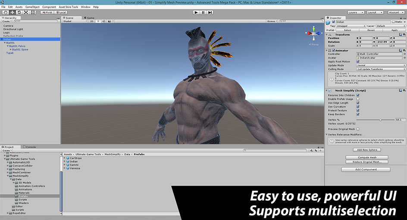Toggle the Indian object active checkbox
Screen dimensions: 407x220
point(334,22)
